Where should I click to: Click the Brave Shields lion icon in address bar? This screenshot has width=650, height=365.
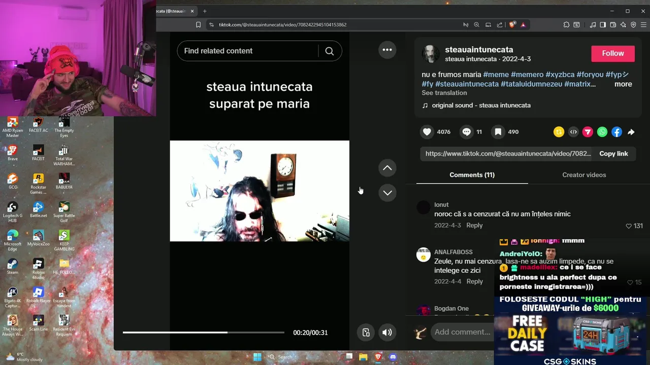click(512, 24)
